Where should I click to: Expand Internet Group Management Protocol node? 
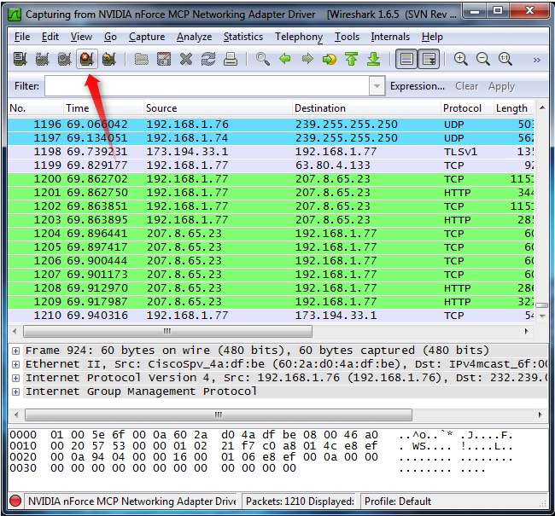(15, 391)
